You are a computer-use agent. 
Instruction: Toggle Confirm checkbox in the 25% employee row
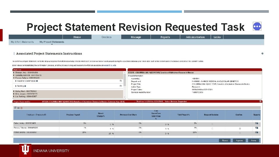click(x=240, y=133)
